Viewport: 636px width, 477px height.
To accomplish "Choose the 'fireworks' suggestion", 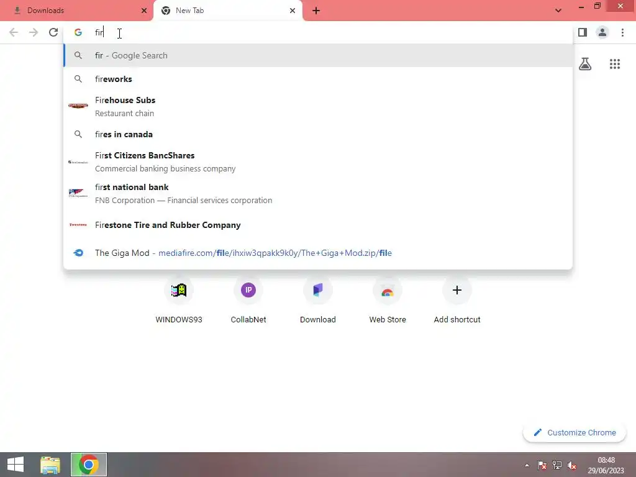I will click(x=318, y=79).
